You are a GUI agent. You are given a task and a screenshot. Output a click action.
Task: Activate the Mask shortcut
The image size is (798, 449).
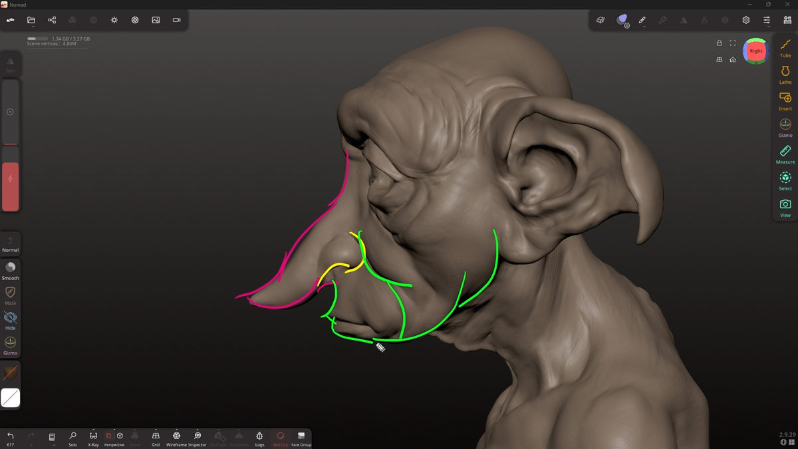point(11,295)
